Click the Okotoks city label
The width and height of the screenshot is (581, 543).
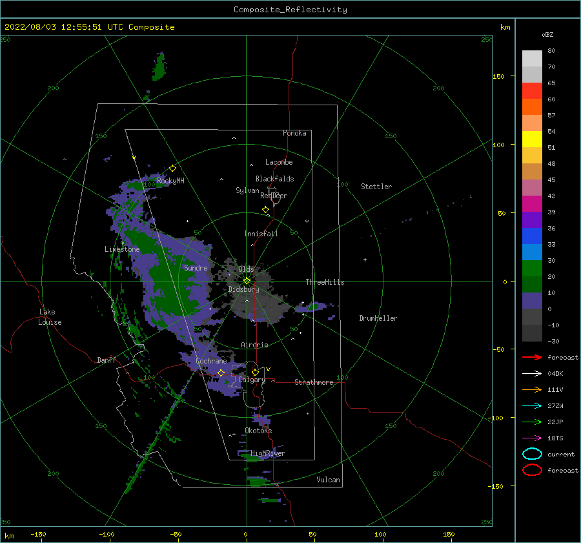coord(258,430)
